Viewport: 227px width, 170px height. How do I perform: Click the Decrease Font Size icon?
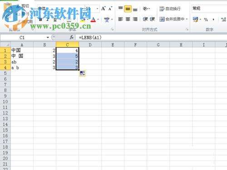click(110, 9)
